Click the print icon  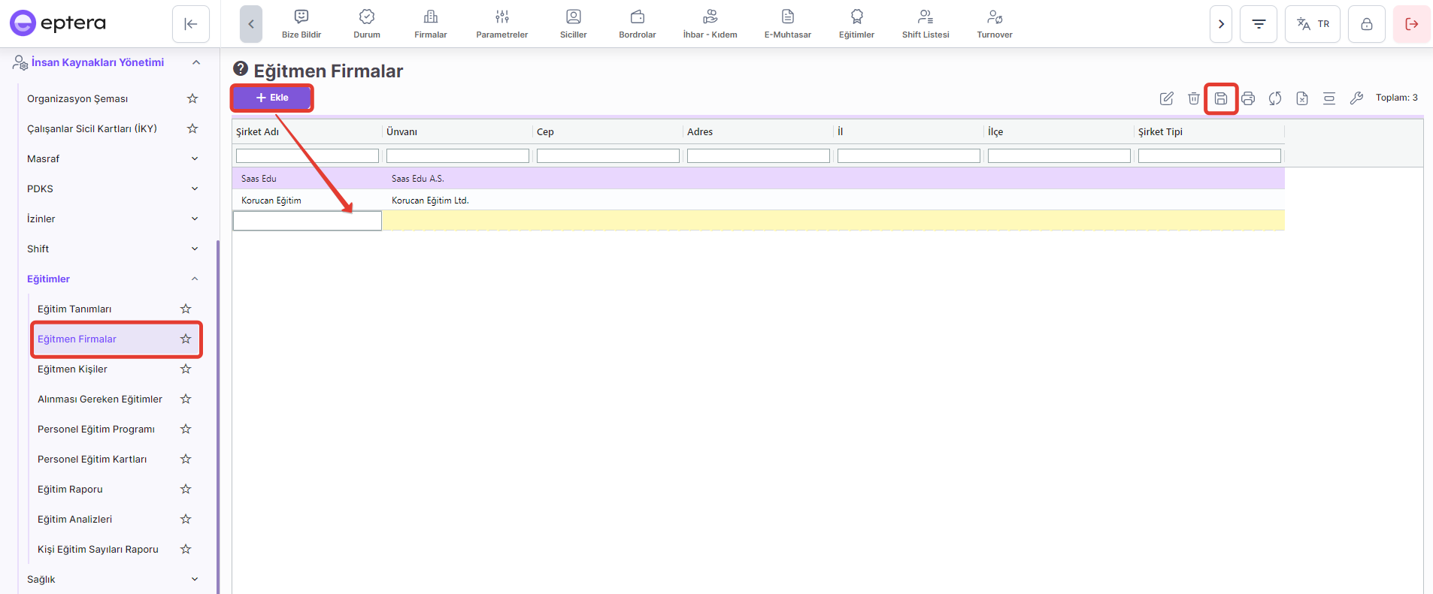pos(1248,98)
